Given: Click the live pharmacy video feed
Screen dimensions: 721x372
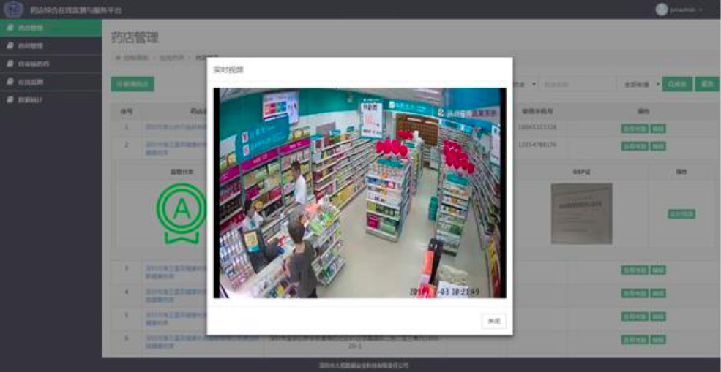Looking at the screenshot, I should 359,193.
